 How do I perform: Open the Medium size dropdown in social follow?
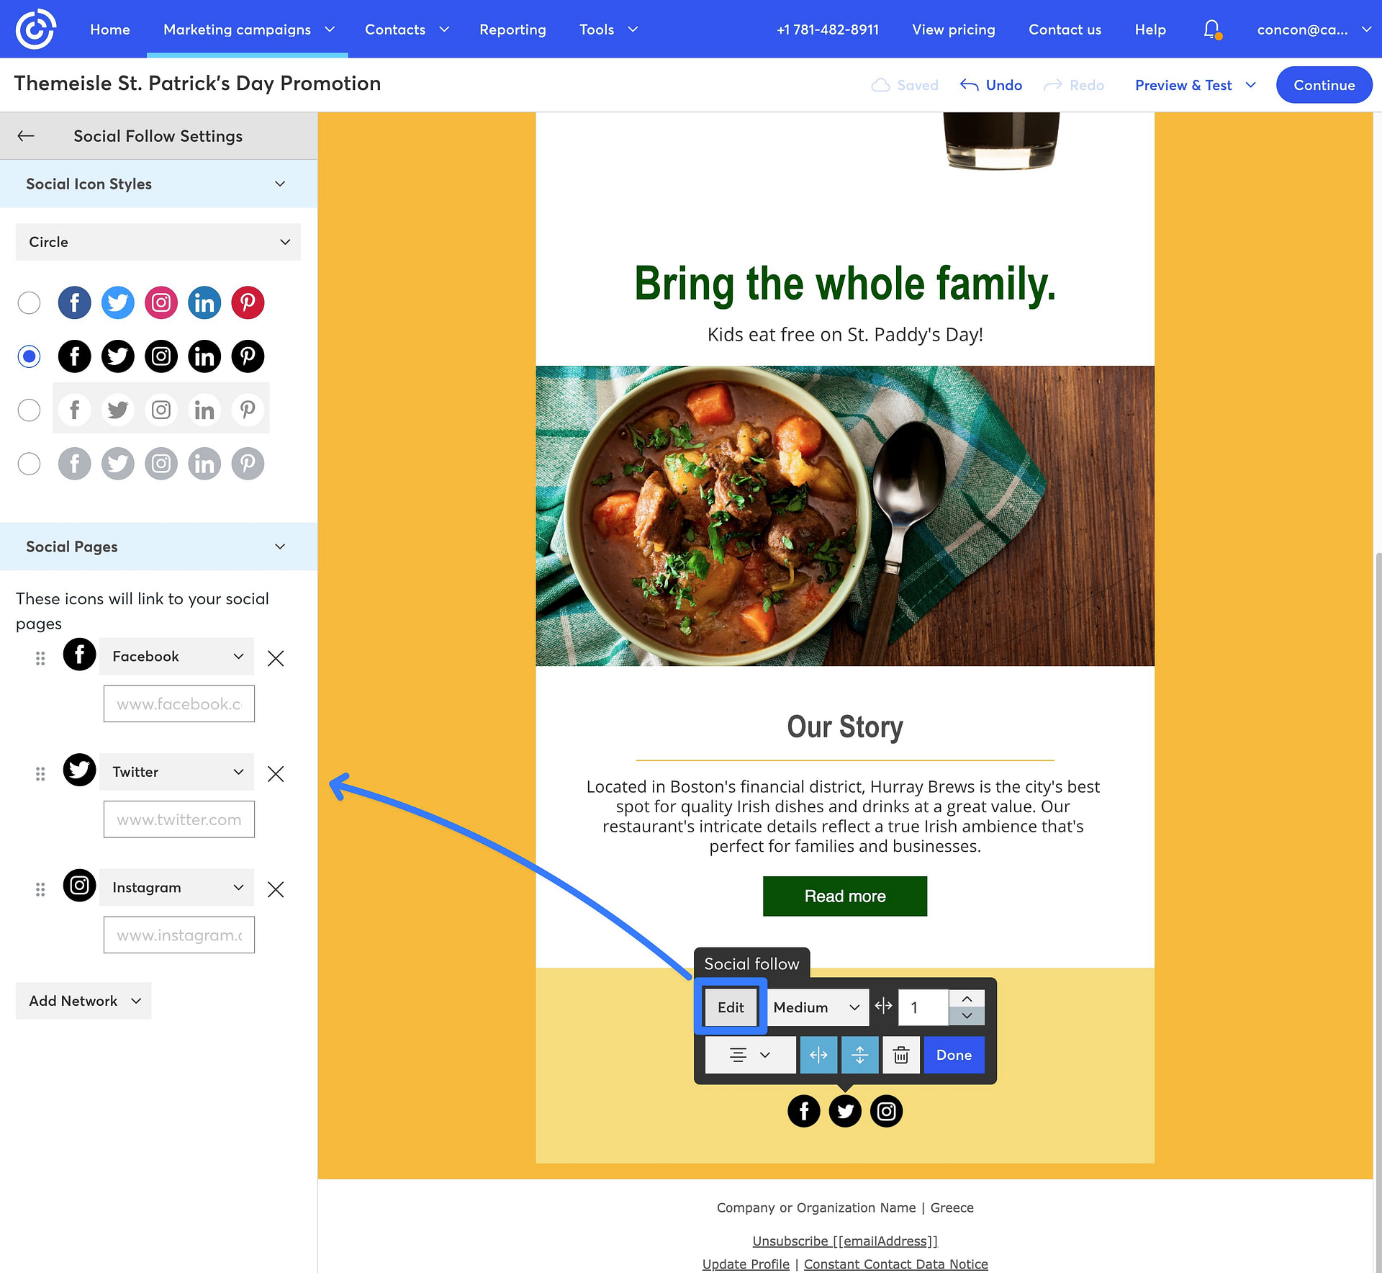pyautogui.click(x=816, y=1007)
